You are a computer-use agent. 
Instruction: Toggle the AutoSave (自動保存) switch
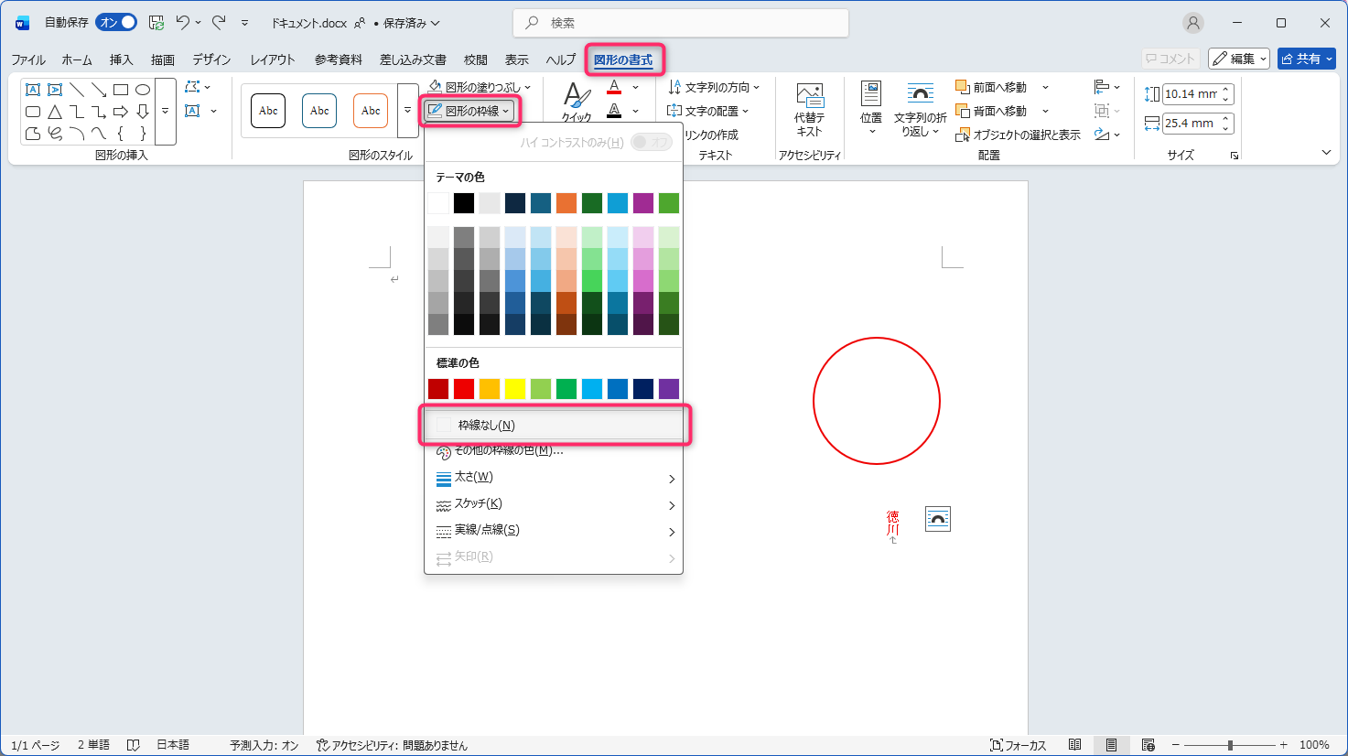(x=116, y=23)
